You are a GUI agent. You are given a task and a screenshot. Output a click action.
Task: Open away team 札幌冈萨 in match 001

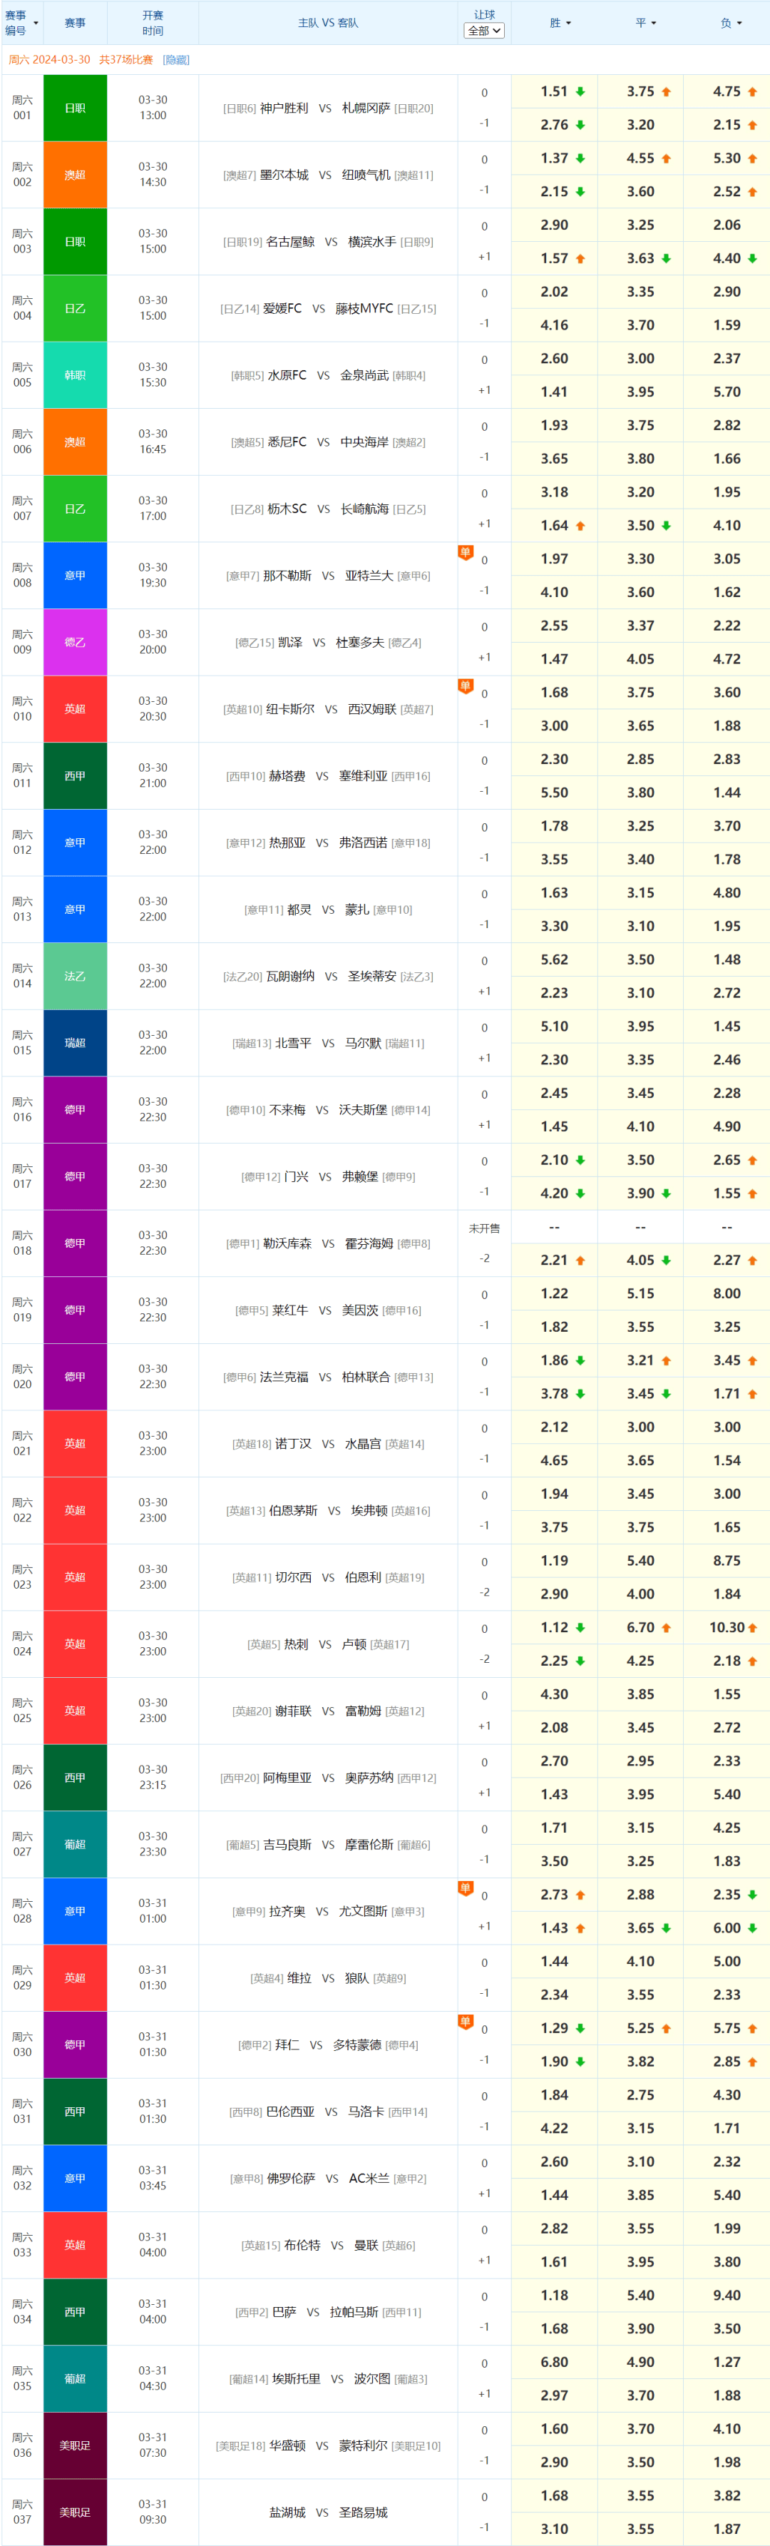coord(366,108)
